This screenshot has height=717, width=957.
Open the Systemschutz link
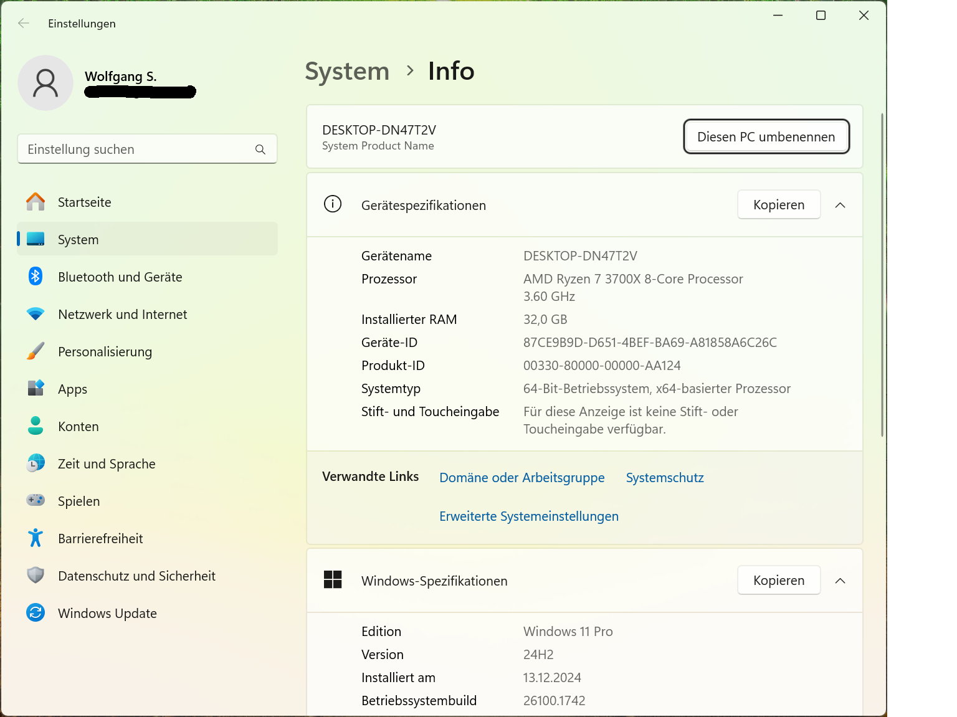664,478
